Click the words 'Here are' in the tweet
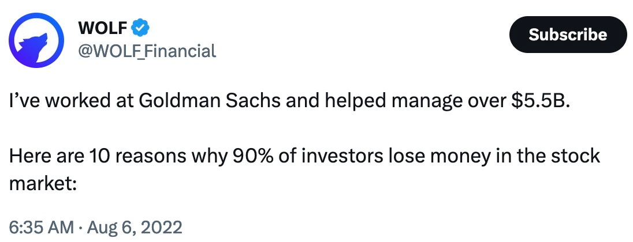This screenshot has width=633, height=242. (45, 156)
